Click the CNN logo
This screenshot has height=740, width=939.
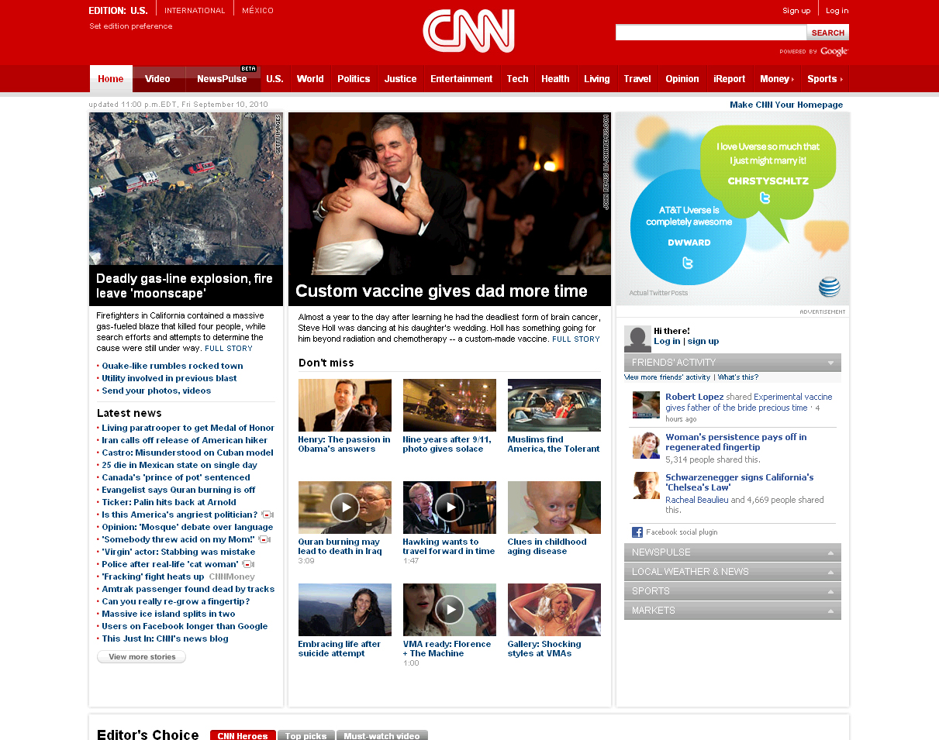tap(468, 32)
